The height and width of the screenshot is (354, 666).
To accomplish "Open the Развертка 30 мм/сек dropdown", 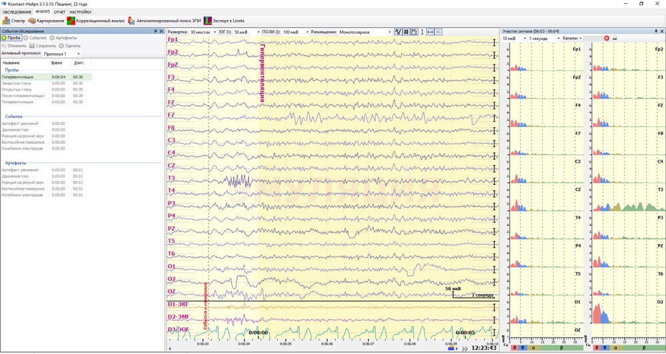I will (202, 32).
